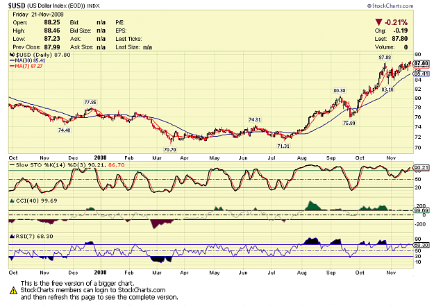
Task: Select the High value 88.46
Action: point(52,31)
